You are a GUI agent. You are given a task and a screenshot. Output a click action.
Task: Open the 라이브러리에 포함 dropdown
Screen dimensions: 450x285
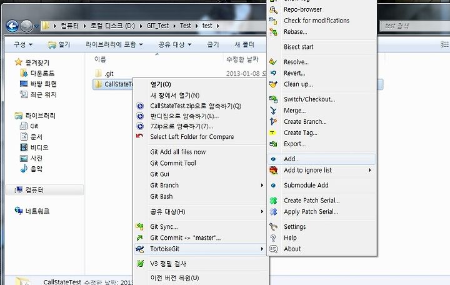coord(114,44)
